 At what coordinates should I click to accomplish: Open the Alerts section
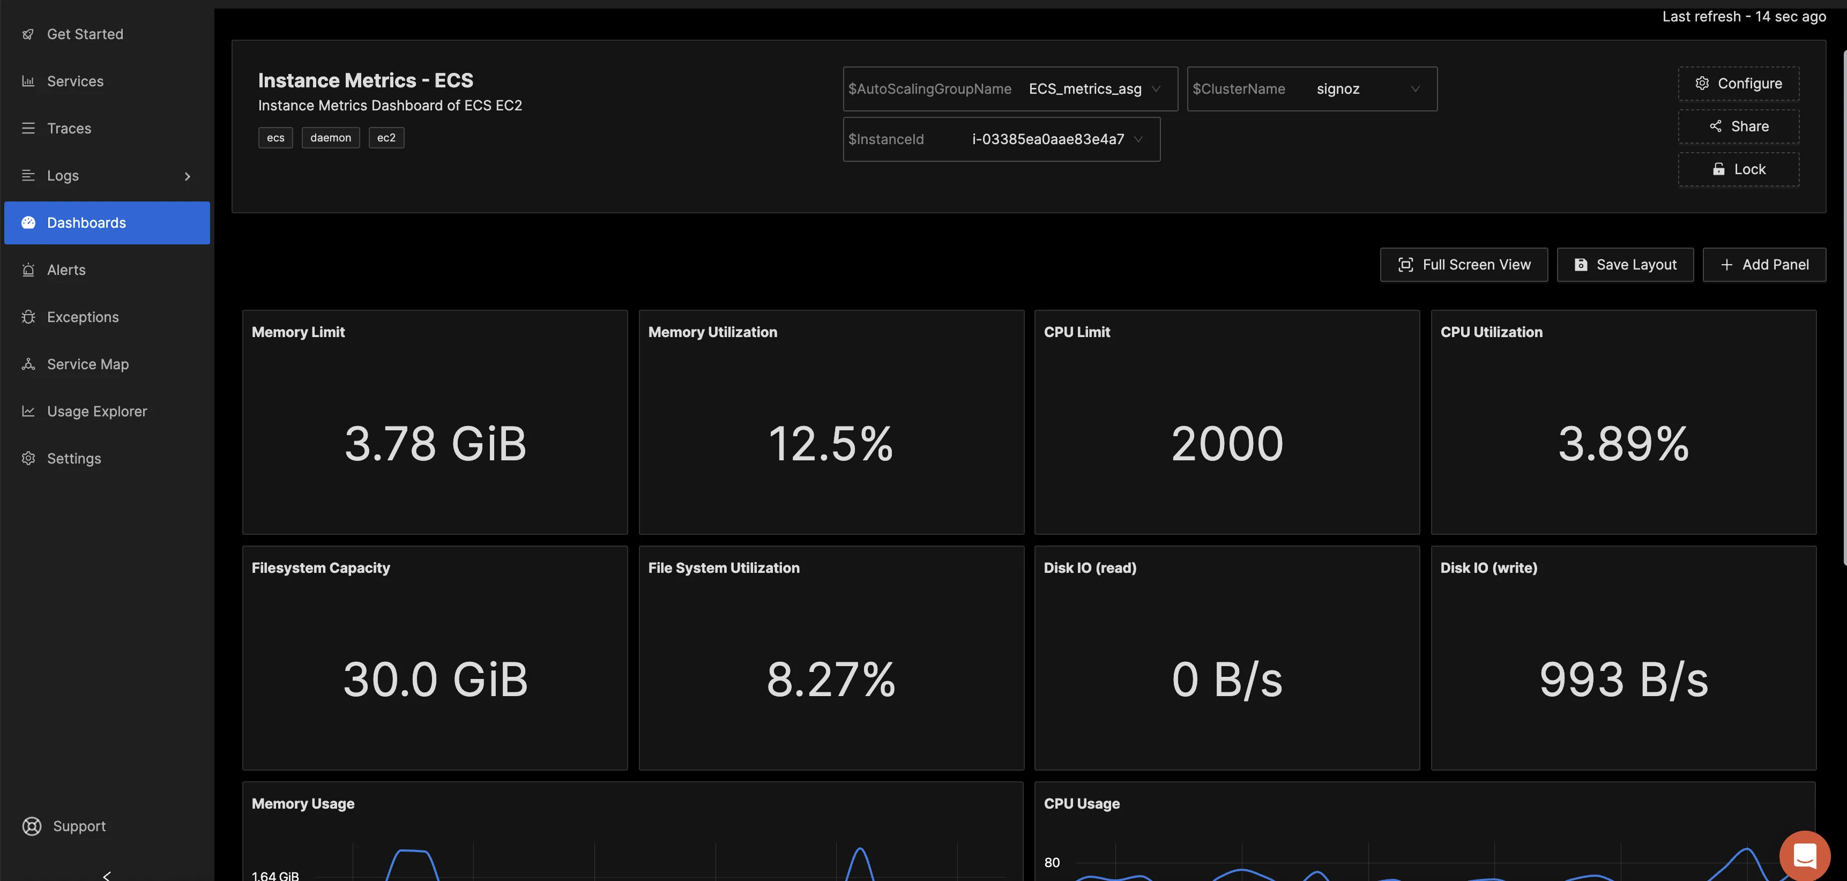(x=107, y=270)
